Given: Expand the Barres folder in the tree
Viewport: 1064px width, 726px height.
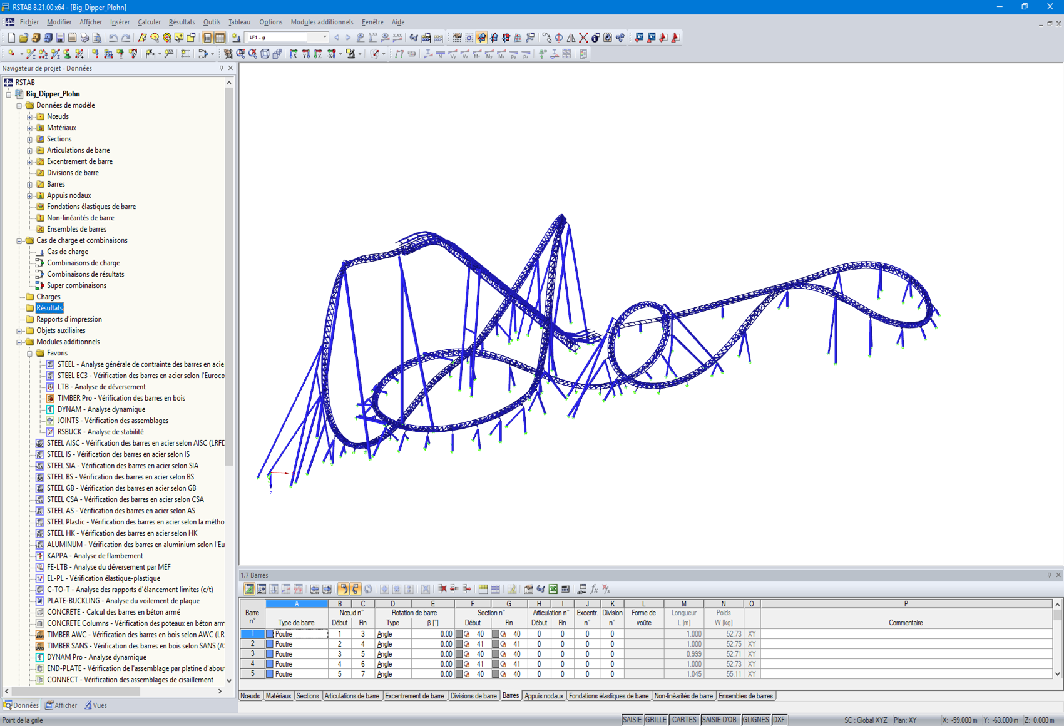Looking at the screenshot, I should coord(30,184).
